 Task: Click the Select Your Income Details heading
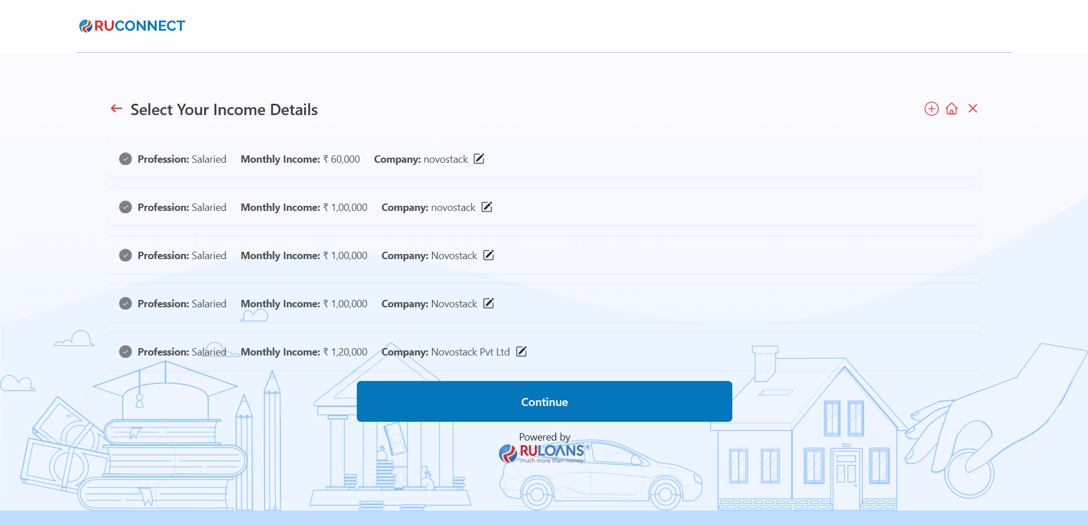coord(224,109)
